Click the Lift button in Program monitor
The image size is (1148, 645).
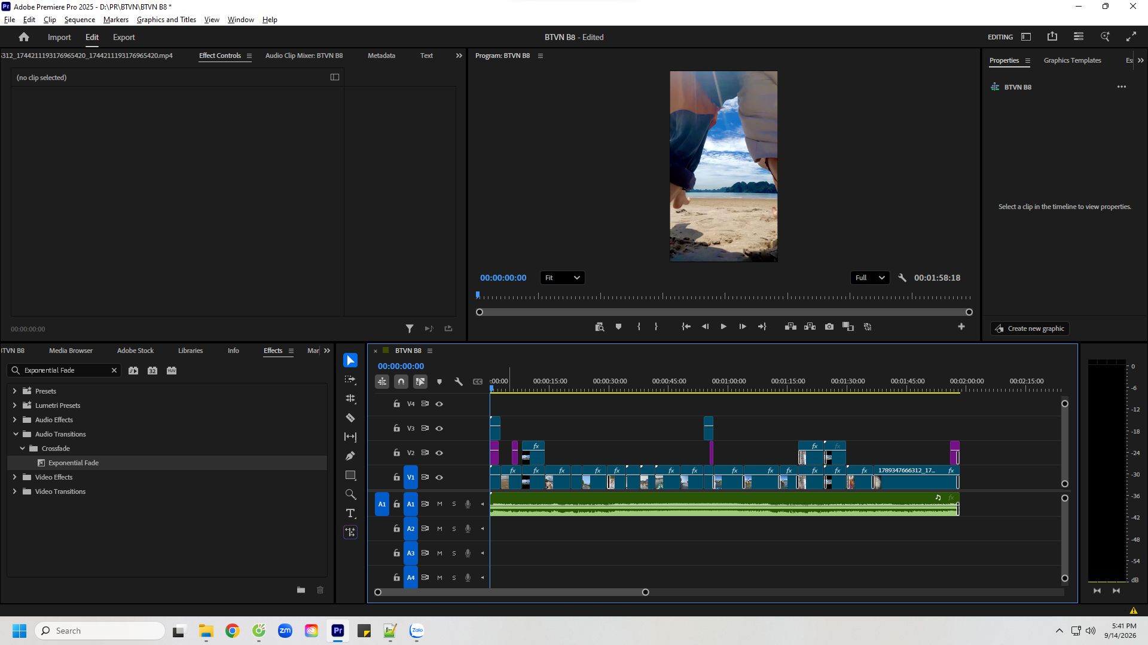coord(790,327)
